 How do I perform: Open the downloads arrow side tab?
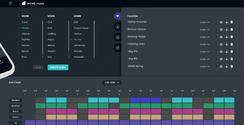pos(117,27)
